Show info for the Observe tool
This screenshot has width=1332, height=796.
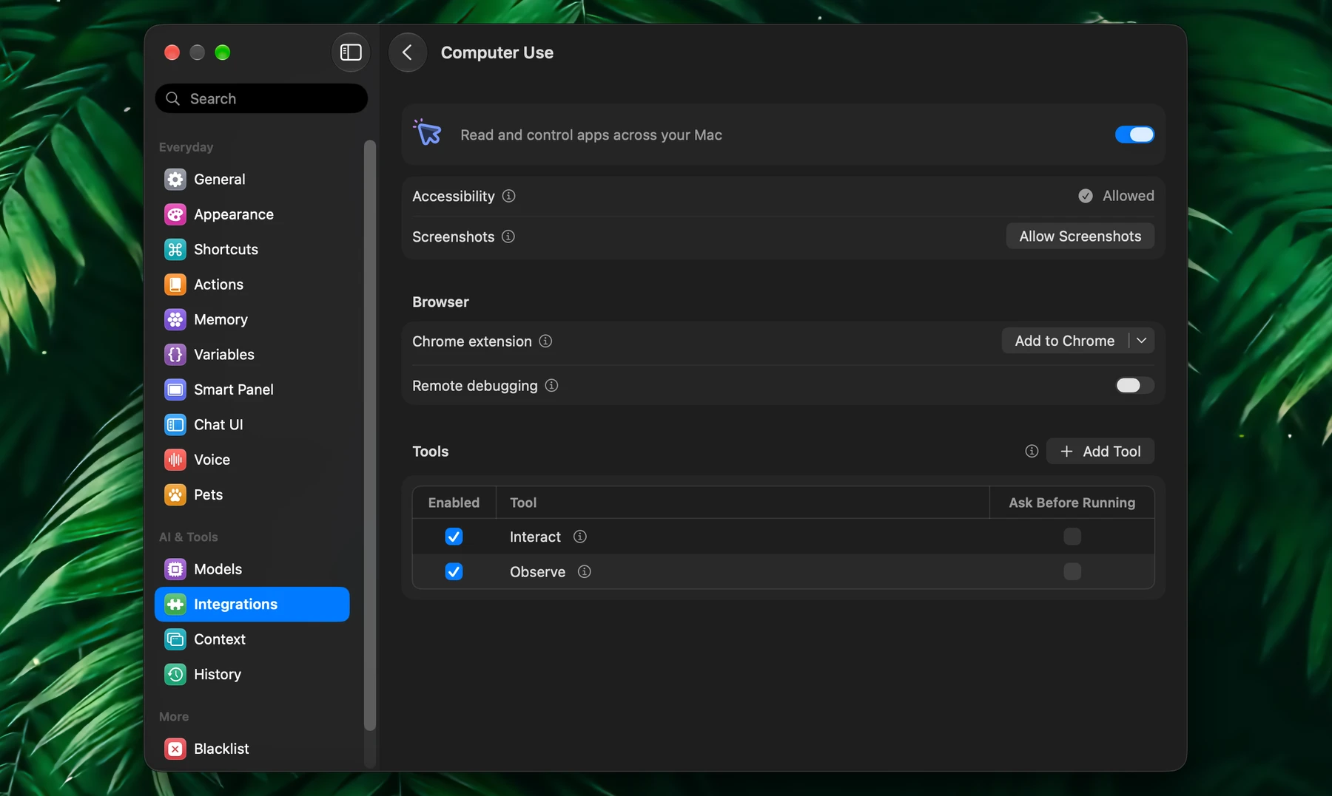[585, 571]
